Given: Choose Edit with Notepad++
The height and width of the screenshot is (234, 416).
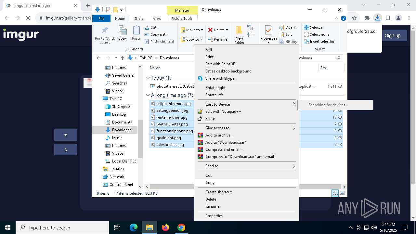Looking at the screenshot, I should 246,111.
